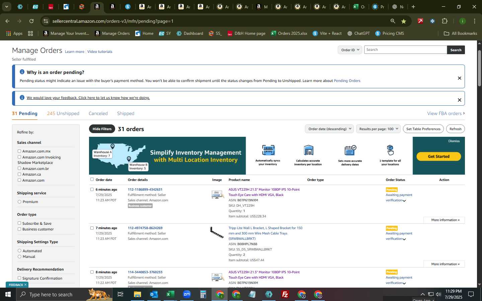Bookmark this page with the star icon
Image resolution: width=482 pixels, height=301 pixels.
[x=404, y=21]
